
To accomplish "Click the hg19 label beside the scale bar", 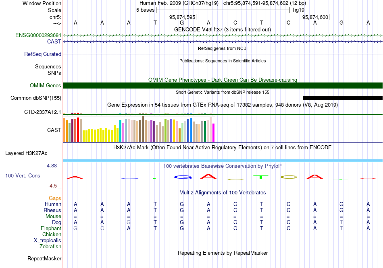I will click(x=298, y=10).
